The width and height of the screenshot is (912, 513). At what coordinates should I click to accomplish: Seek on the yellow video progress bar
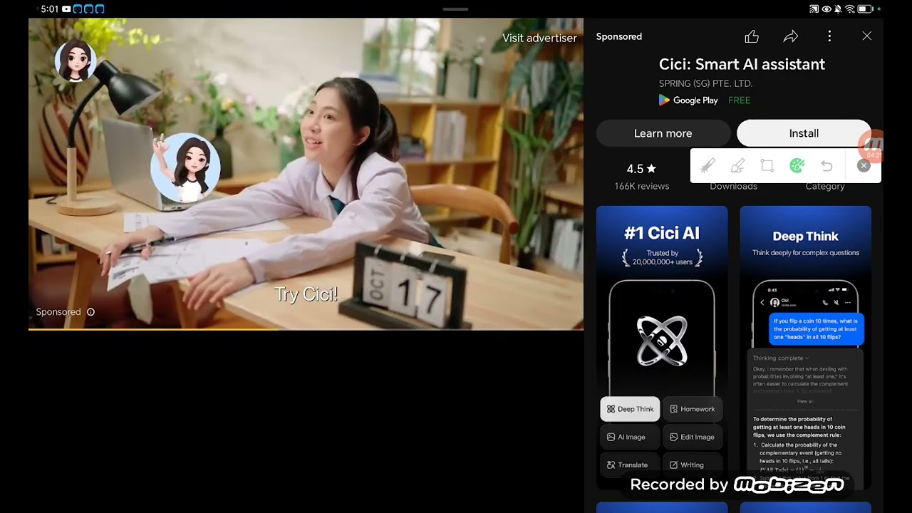click(306, 329)
